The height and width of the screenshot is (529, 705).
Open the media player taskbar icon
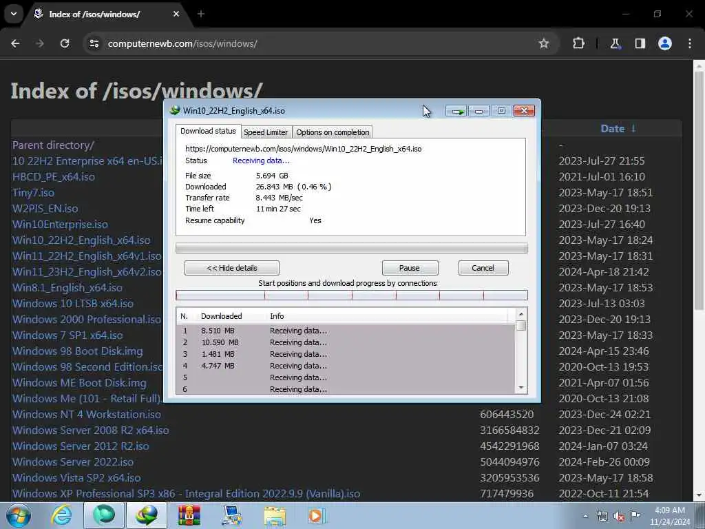[x=316, y=515]
